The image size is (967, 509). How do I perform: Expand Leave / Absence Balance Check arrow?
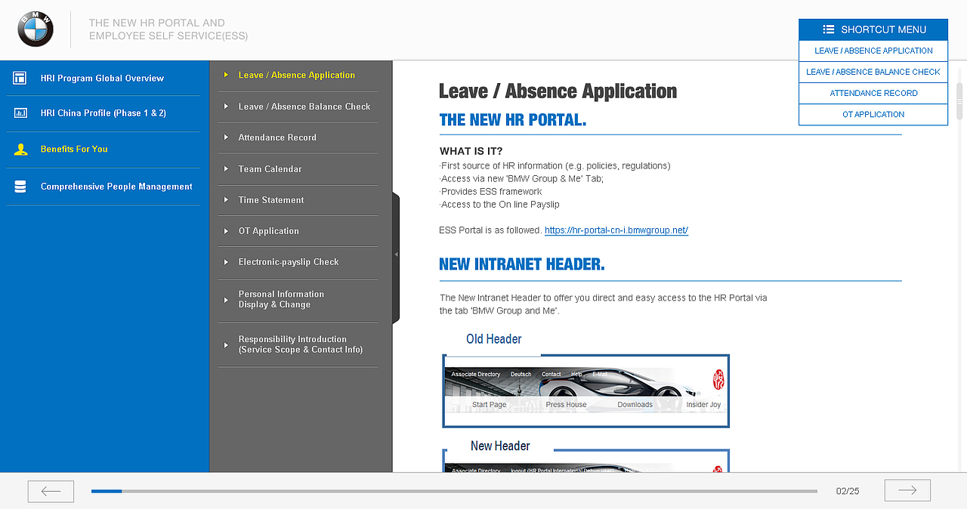point(226,106)
